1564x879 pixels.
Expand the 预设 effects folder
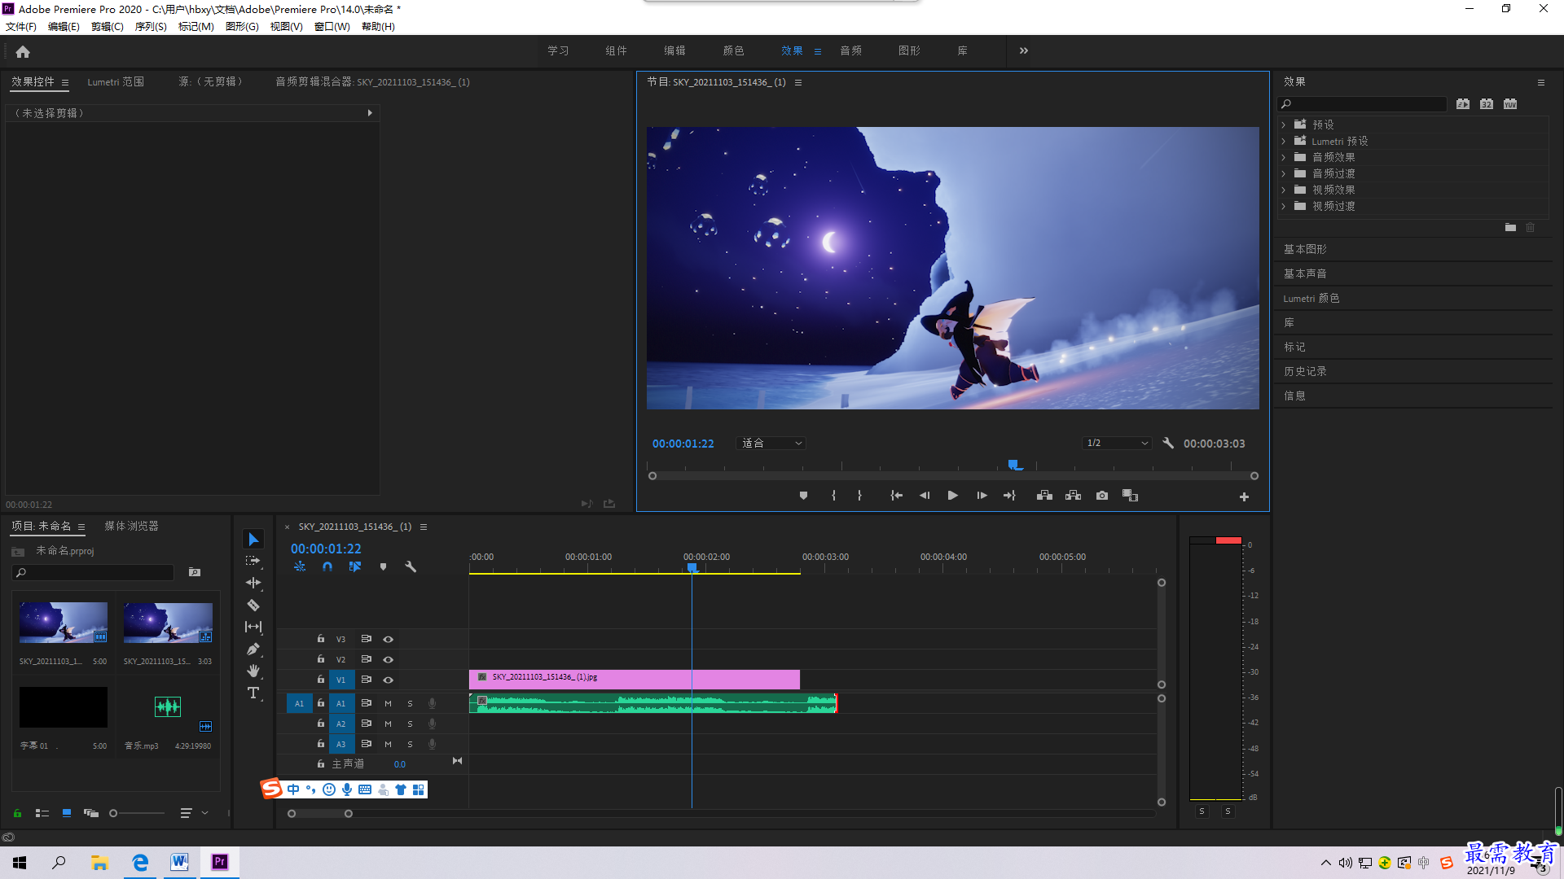[1284, 125]
